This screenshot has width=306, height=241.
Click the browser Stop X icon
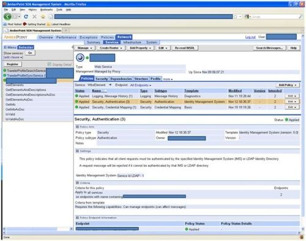34,17
